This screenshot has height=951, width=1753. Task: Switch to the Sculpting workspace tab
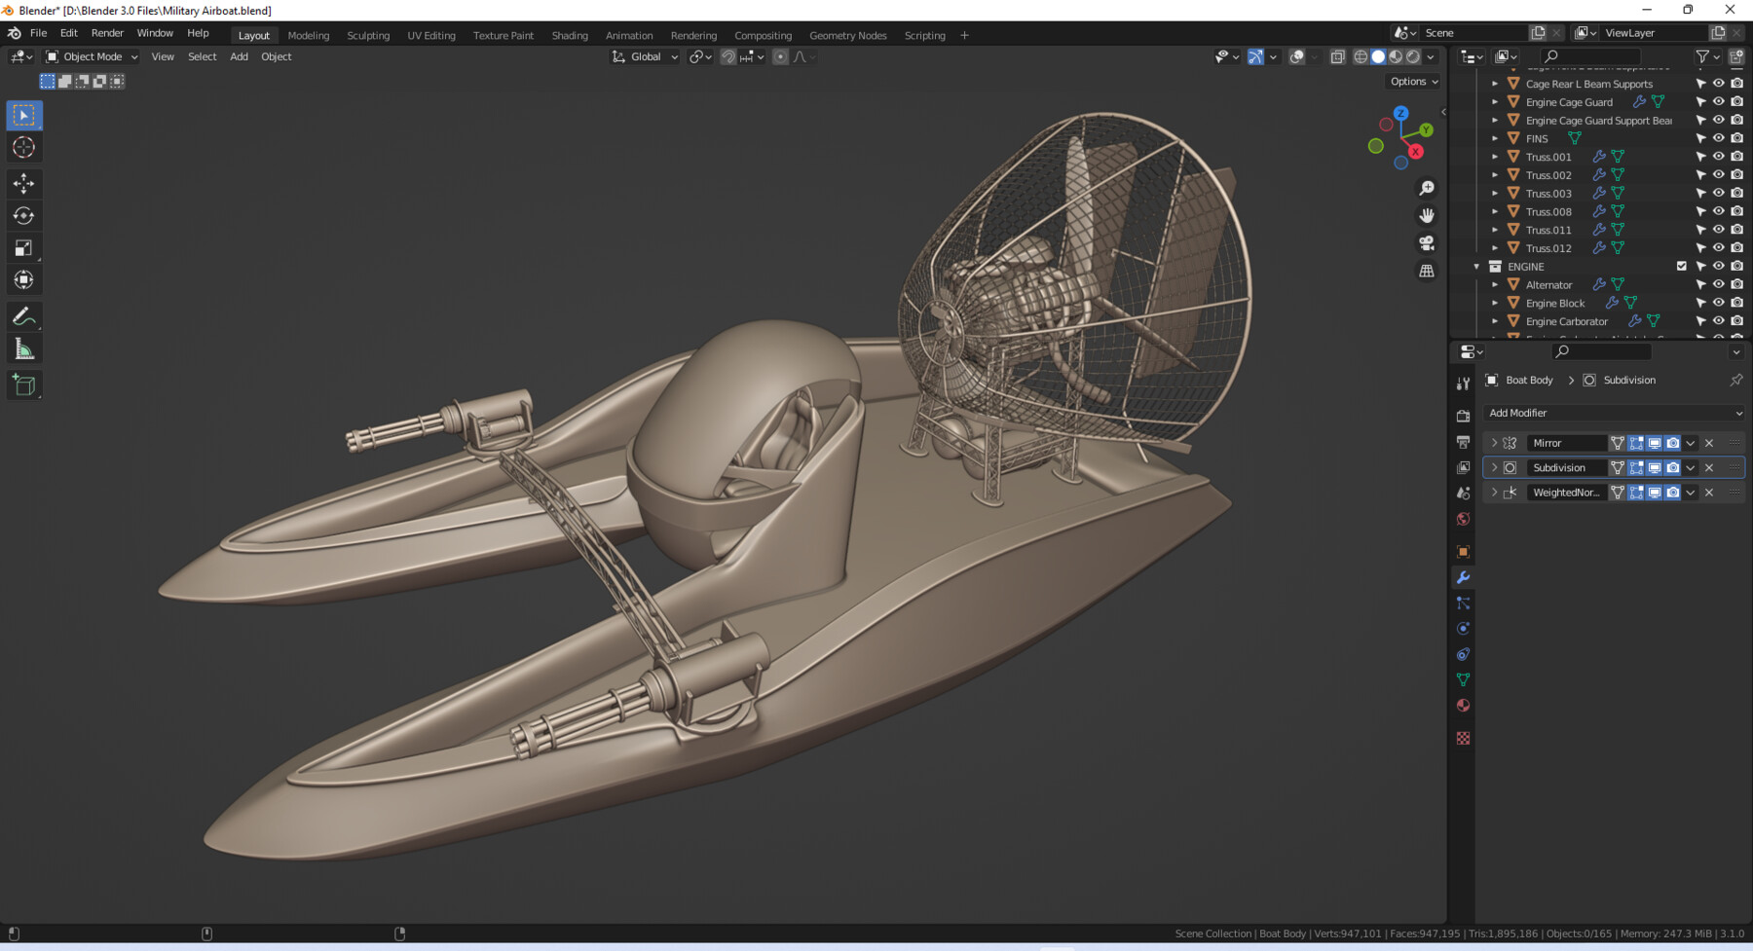click(368, 35)
